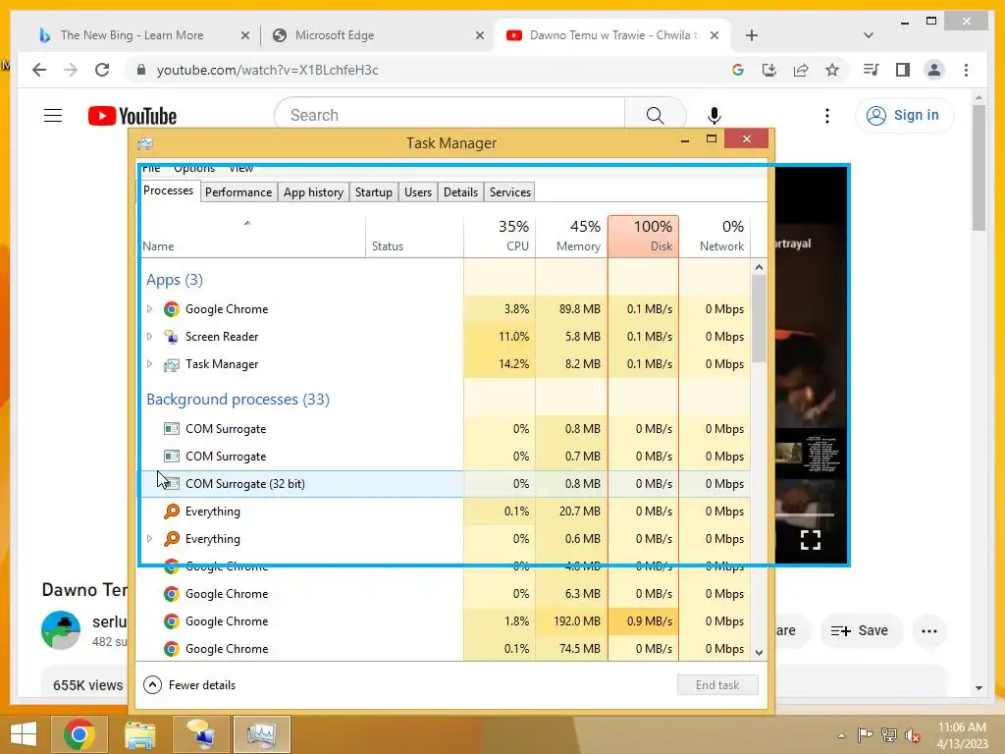Switch to Performance tab
This screenshot has width=1005, height=754.
(238, 192)
